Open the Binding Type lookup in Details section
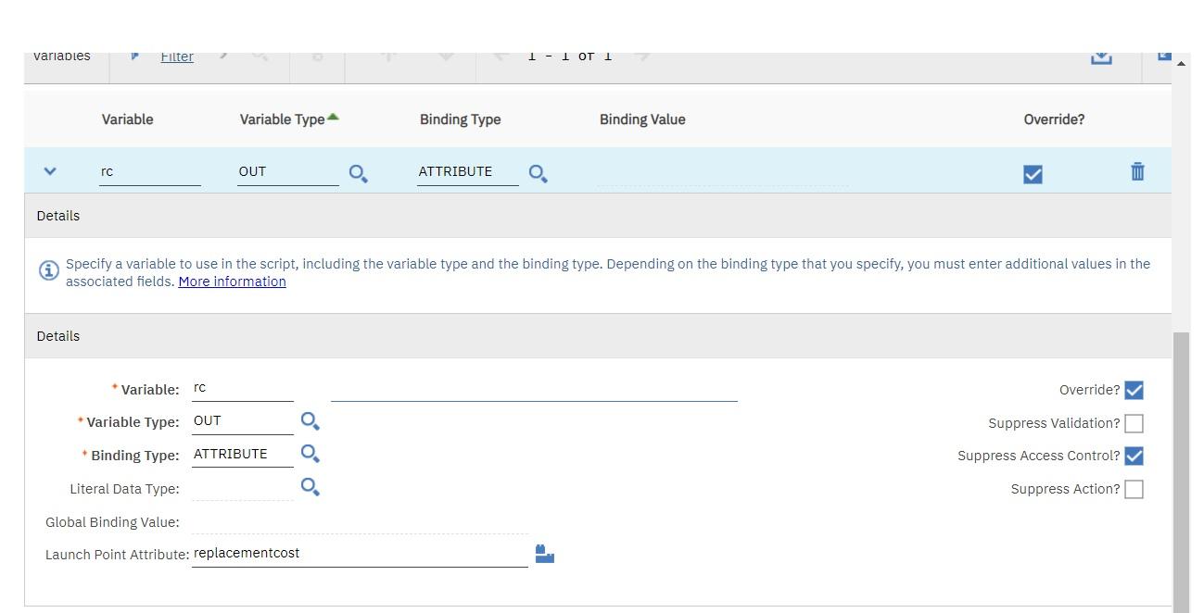 pyautogui.click(x=311, y=455)
